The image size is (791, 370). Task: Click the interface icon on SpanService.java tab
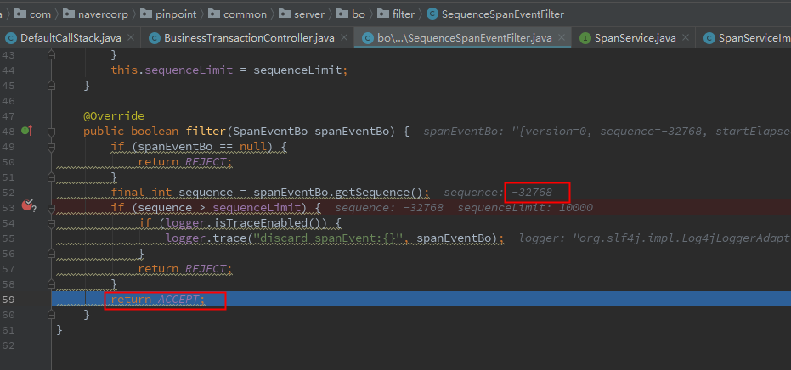(585, 38)
